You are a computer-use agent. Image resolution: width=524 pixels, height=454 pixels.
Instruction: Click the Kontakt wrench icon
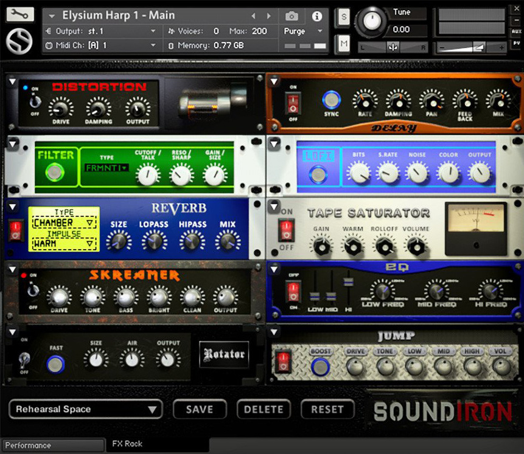(x=19, y=13)
